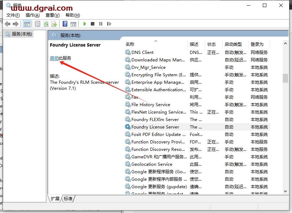Viewport: 292px width, 213px height.
Task: Select Google 更新程序服务 (Go... row
Action: (x=197, y=171)
